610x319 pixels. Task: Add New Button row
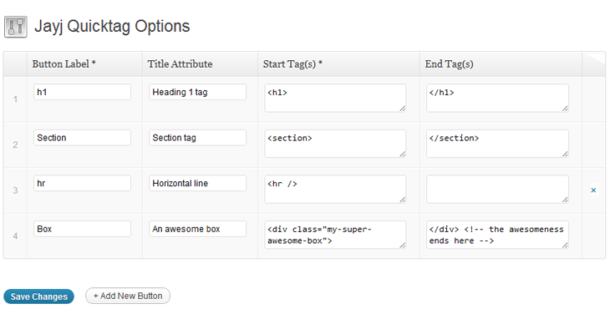coord(128,296)
